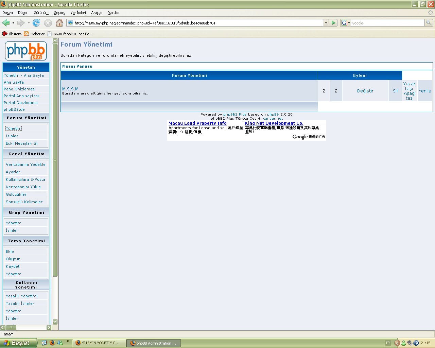Screen dimensions: 435x348
Task: Expand the Quick Launch overflow chevron
Action: (x=68, y=341)
